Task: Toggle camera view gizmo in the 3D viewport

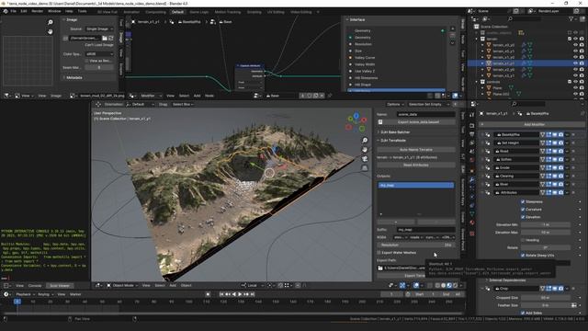Action: pos(365,159)
